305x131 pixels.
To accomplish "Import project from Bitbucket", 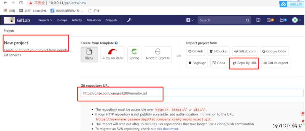I will click(219, 51).
